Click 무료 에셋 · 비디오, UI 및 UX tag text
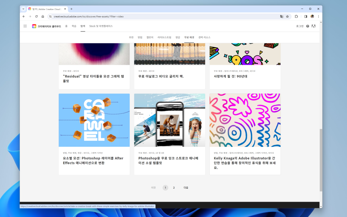 [151, 153]
